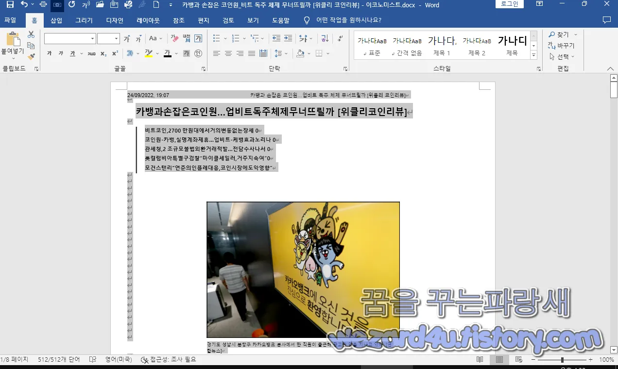This screenshot has width=618, height=369.
Task: Open the comments pane icon
Action: point(606,20)
